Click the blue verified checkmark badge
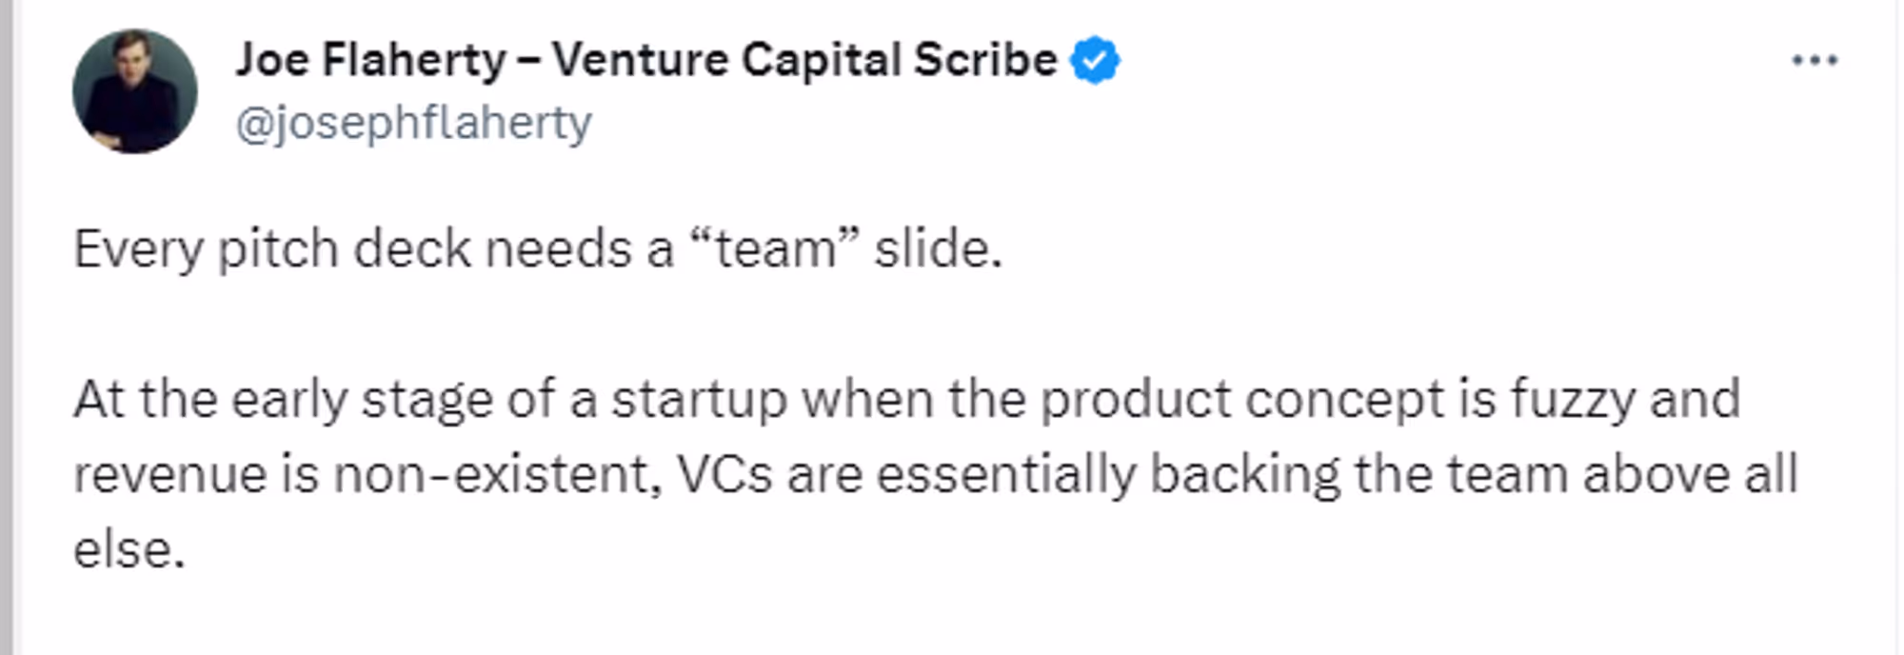 coord(1095,61)
